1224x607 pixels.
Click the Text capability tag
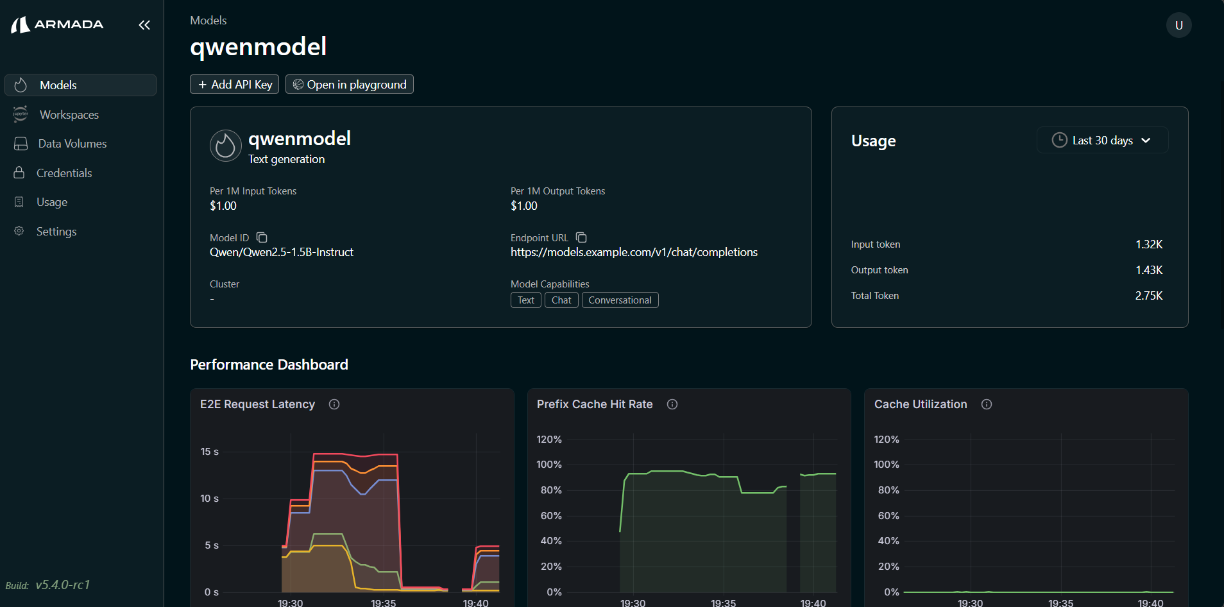[x=526, y=300]
